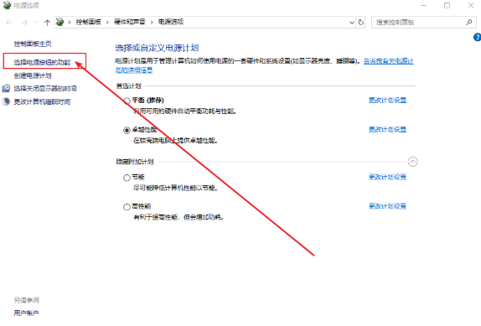This screenshot has width=481, height=326.
Task: Select the 节能 power plan radio button
Action: (x=127, y=178)
